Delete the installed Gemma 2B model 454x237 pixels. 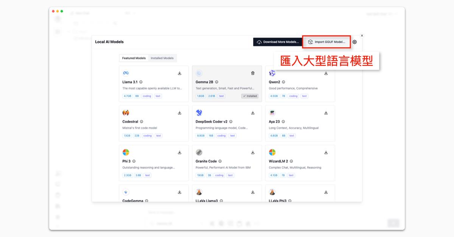(253, 73)
